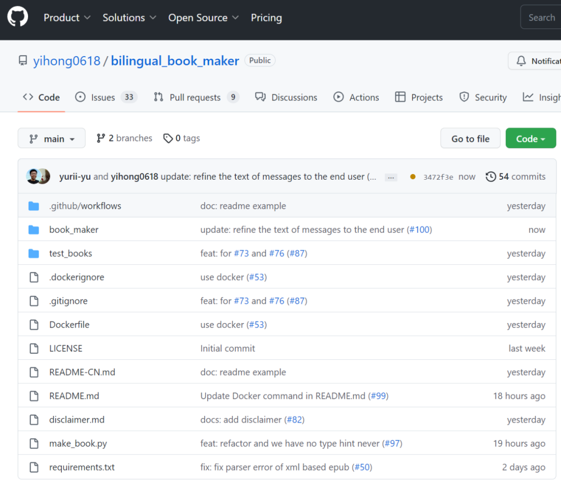Open the README.md file link

[74, 396]
